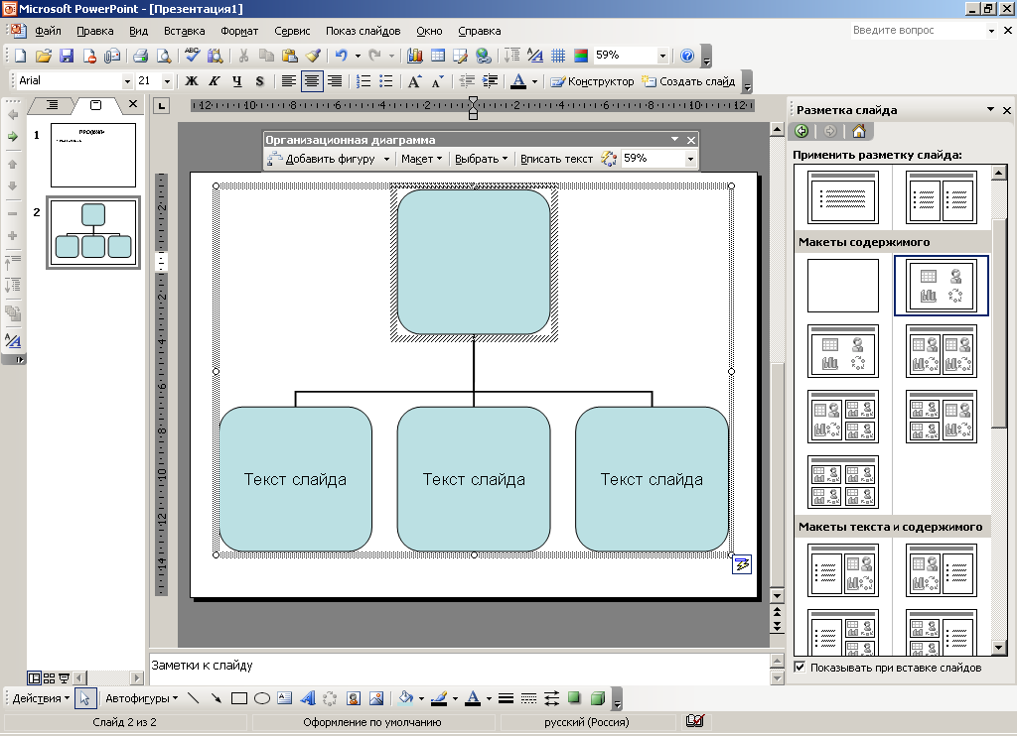Align text to the left
The width and height of the screenshot is (1017, 736).
(x=289, y=81)
